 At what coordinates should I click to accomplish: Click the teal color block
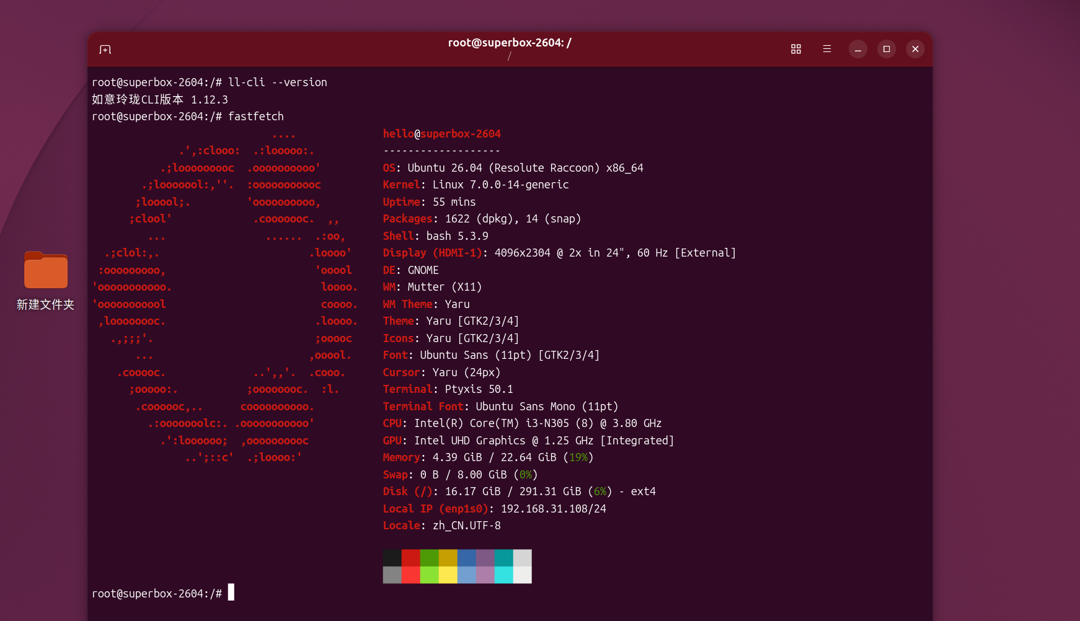pyautogui.click(x=504, y=558)
